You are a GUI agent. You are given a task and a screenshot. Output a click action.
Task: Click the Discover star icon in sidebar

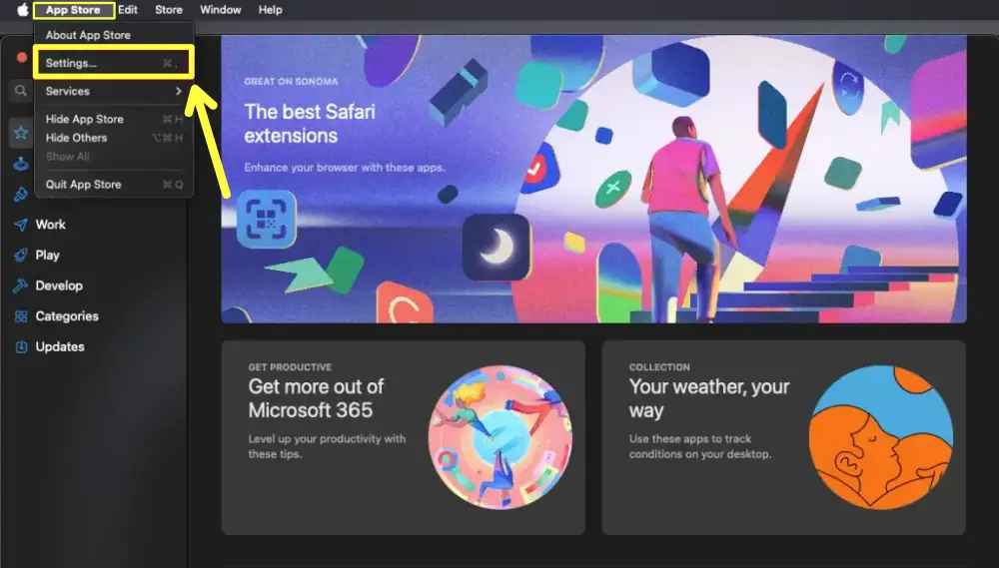click(x=20, y=132)
